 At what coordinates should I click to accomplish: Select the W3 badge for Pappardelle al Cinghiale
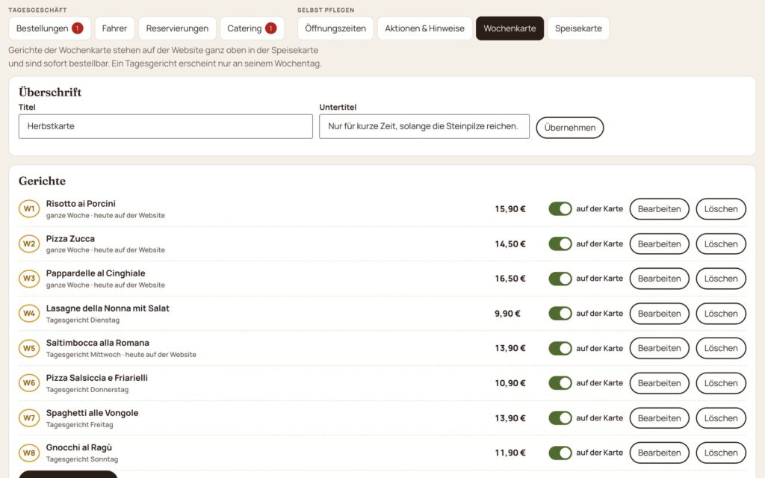[29, 279]
